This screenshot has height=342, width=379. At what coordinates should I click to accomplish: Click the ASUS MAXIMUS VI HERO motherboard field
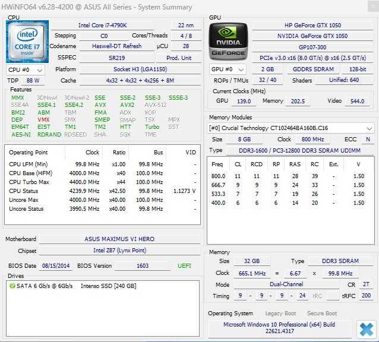click(119, 239)
